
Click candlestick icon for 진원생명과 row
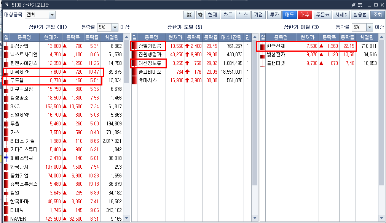(134, 55)
